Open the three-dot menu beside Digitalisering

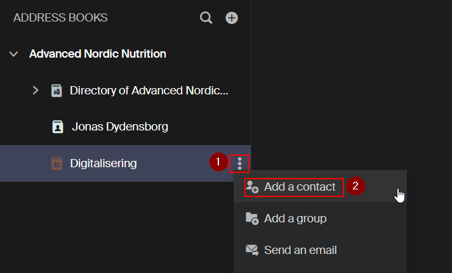(239, 163)
